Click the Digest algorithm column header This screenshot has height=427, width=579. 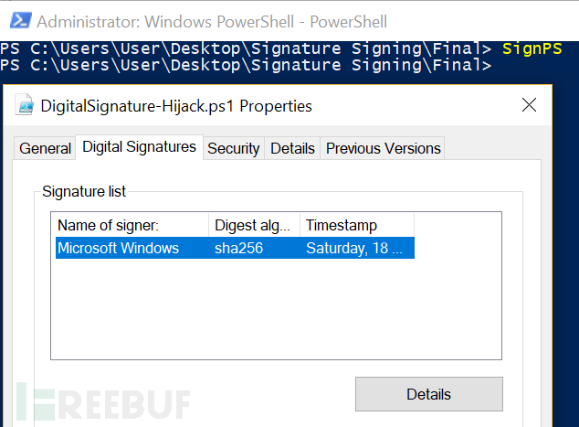tap(255, 225)
